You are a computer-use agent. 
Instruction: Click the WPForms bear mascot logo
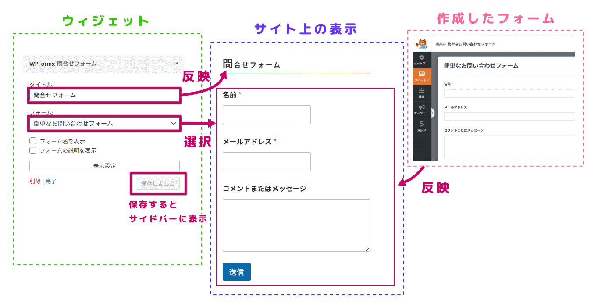[x=421, y=43]
